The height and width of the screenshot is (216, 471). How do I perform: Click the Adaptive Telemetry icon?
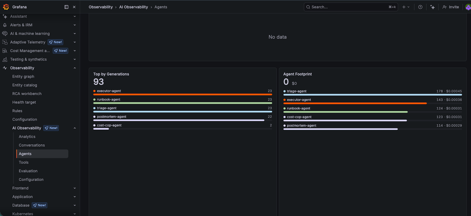[5, 42]
